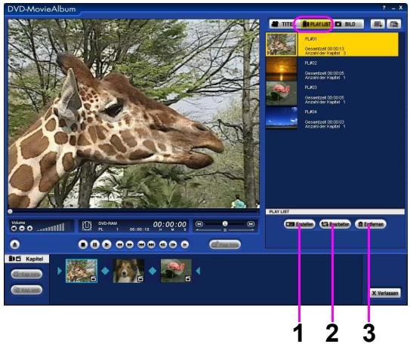Click Entfernen to remove the playlist
This screenshot has height=344, width=410.
coord(371,224)
